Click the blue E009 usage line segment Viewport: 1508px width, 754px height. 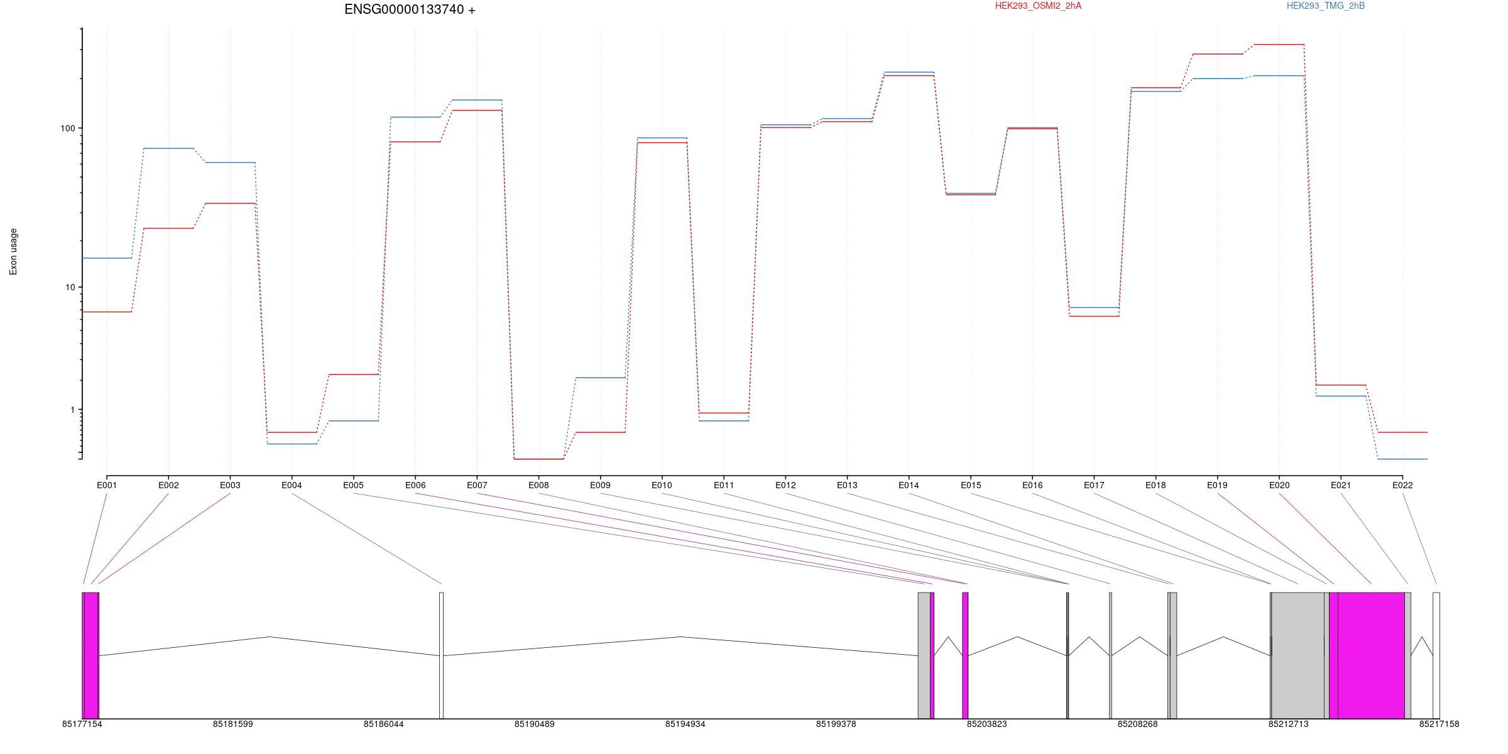pos(600,378)
